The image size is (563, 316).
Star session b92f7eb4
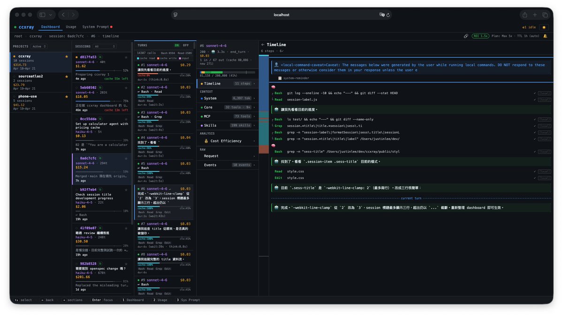coord(126,190)
